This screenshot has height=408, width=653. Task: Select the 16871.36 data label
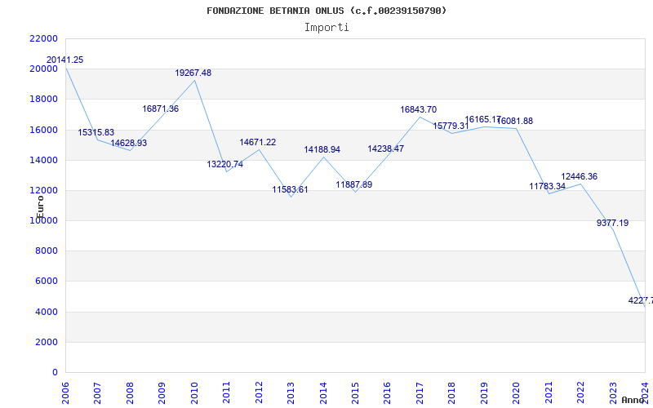point(161,109)
